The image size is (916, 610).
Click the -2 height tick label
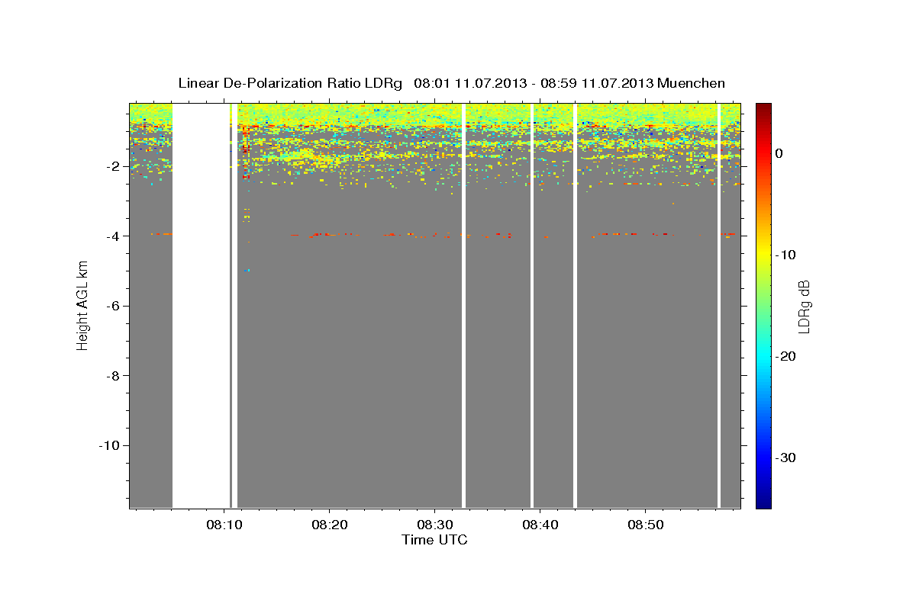(x=114, y=166)
